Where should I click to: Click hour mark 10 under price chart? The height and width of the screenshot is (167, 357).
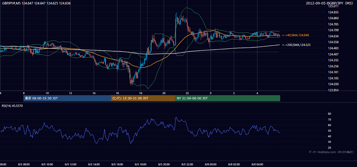click(47, 93)
